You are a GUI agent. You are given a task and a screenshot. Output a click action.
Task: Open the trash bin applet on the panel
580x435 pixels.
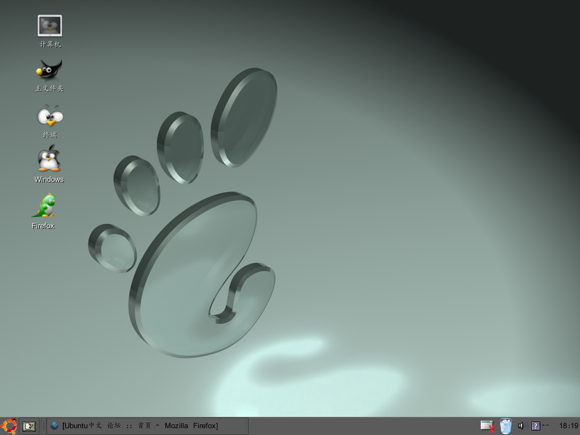pos(505,426)
